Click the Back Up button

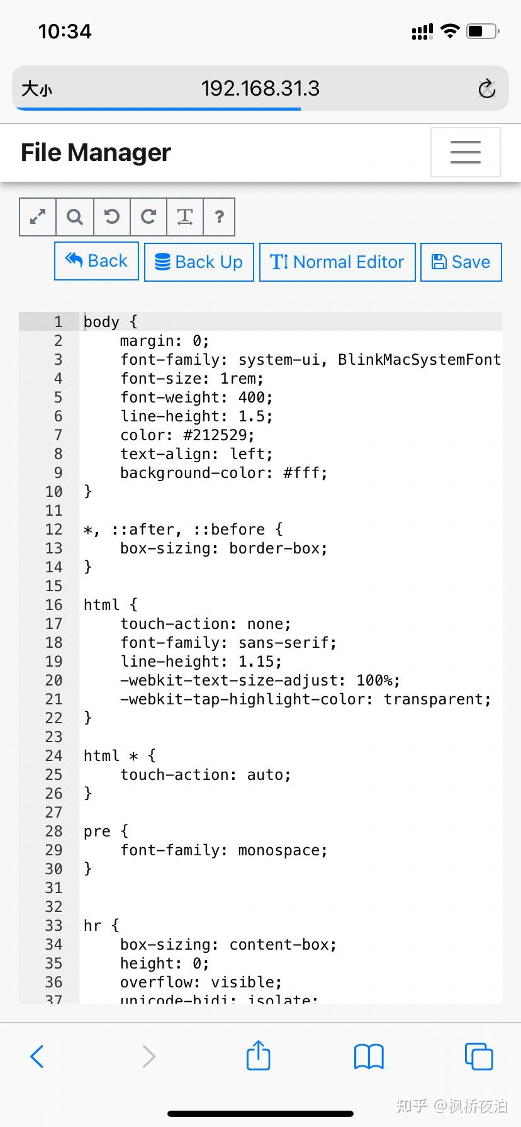click(x=199, y=262)
